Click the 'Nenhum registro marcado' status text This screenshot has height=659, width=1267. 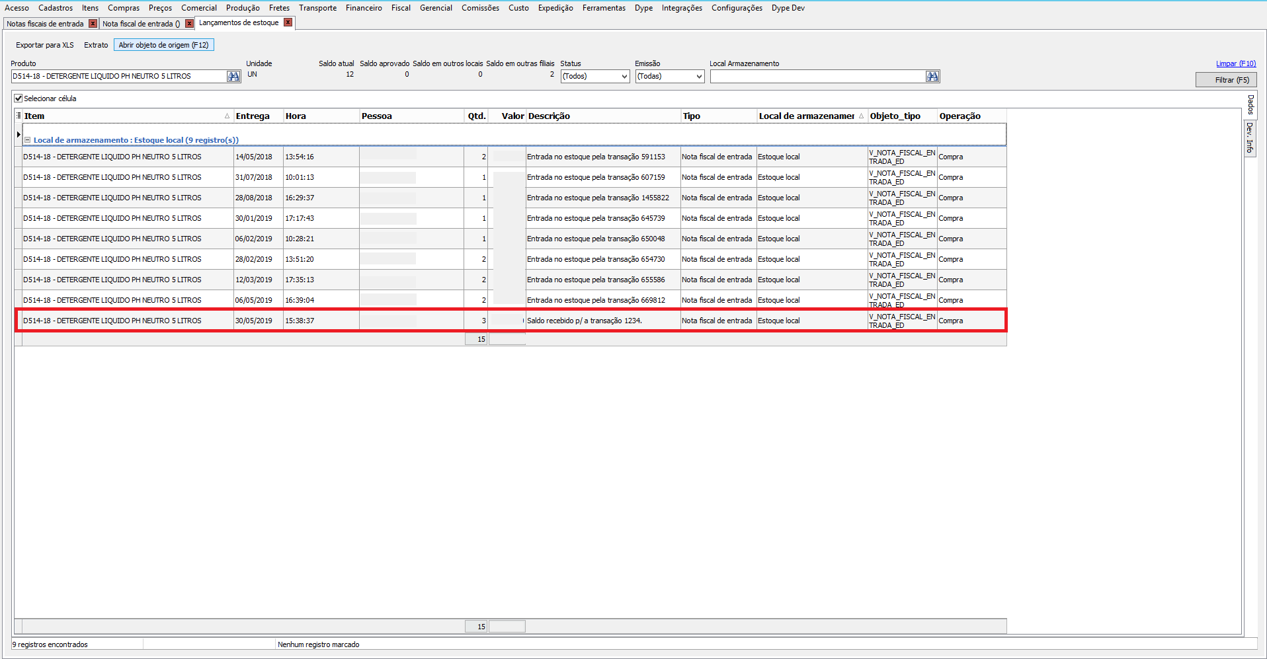(319, 644)
